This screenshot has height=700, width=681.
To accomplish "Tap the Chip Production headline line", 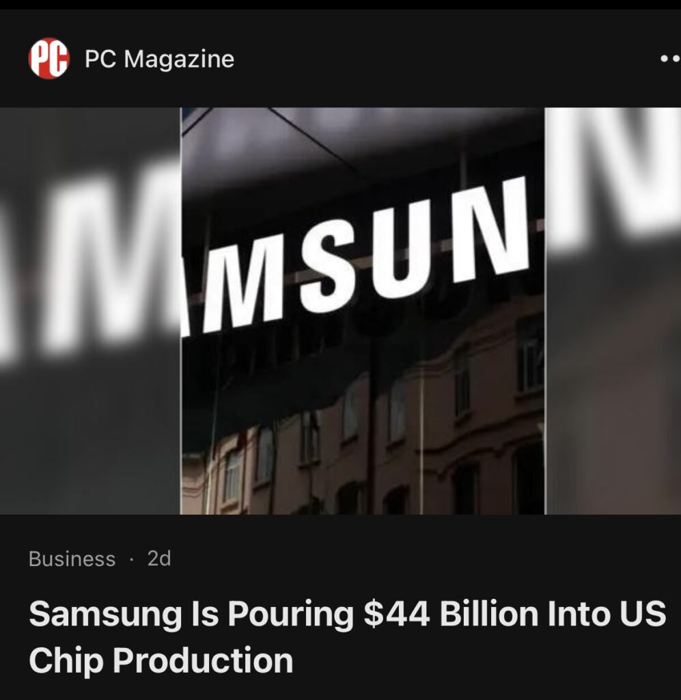I will point(161,661).
